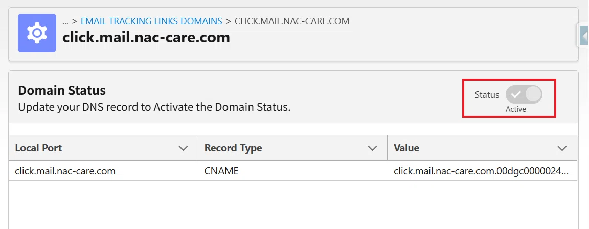This screenshot has width=589, height=229.
Task: Click CLICK.MAIL.NAC-CARE.COM breadcrumb item
Action: pos(292,21)
